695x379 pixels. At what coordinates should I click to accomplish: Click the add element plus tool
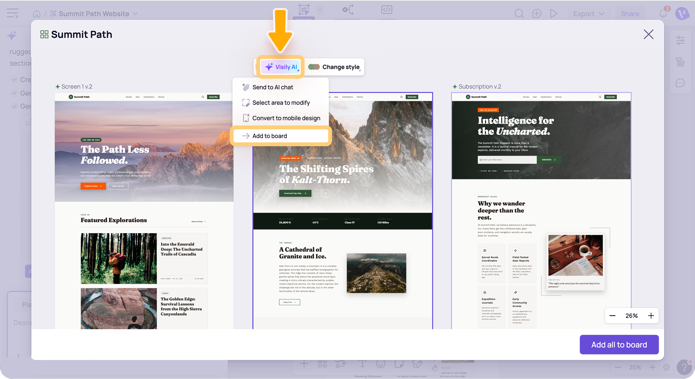304,364
